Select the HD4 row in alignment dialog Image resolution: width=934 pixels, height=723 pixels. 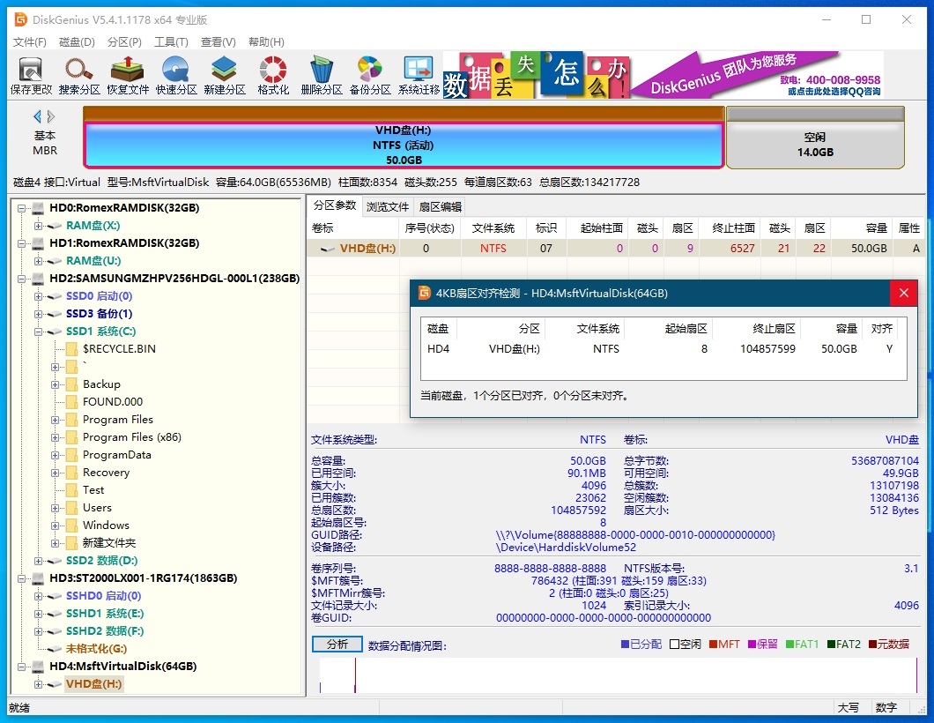pos(663,348)
